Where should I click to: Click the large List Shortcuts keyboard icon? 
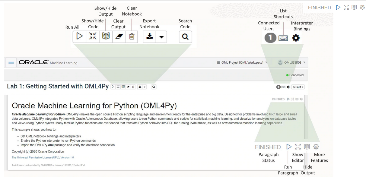click(x=283, y=38)
